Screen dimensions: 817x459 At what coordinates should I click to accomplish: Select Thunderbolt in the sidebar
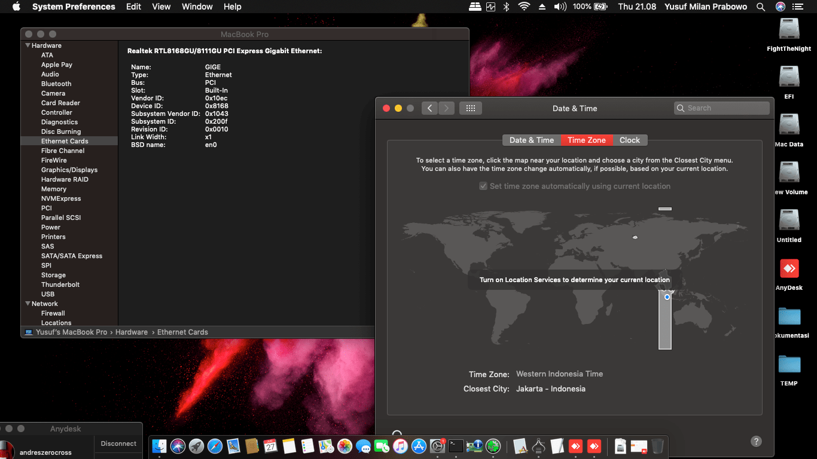60,284
